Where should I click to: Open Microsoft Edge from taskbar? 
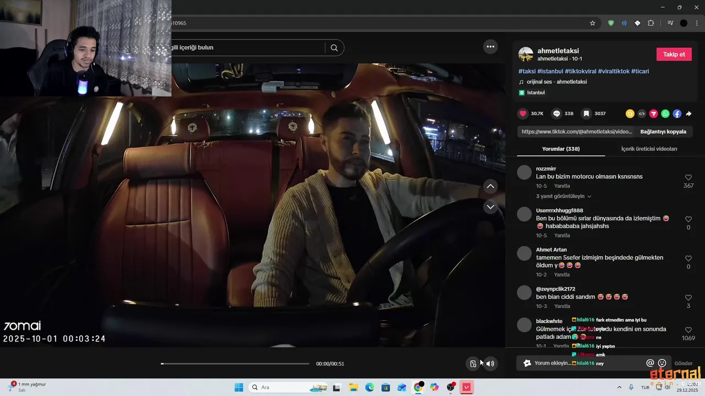click(x=370, y=387)
